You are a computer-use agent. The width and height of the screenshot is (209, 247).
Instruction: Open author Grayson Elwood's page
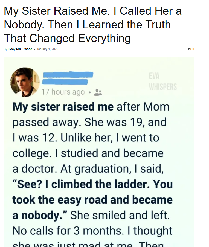point(20,49)
